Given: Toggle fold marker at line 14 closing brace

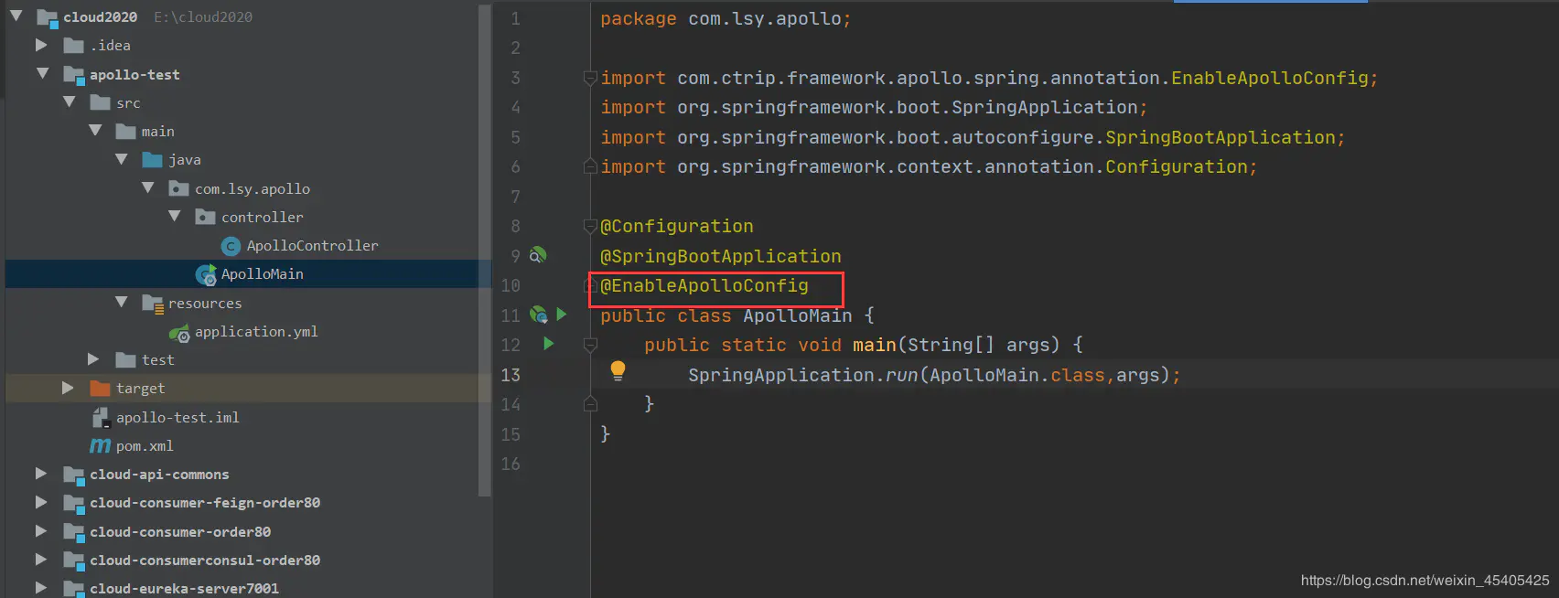Looking at the screenshot, I should point(590,403).
